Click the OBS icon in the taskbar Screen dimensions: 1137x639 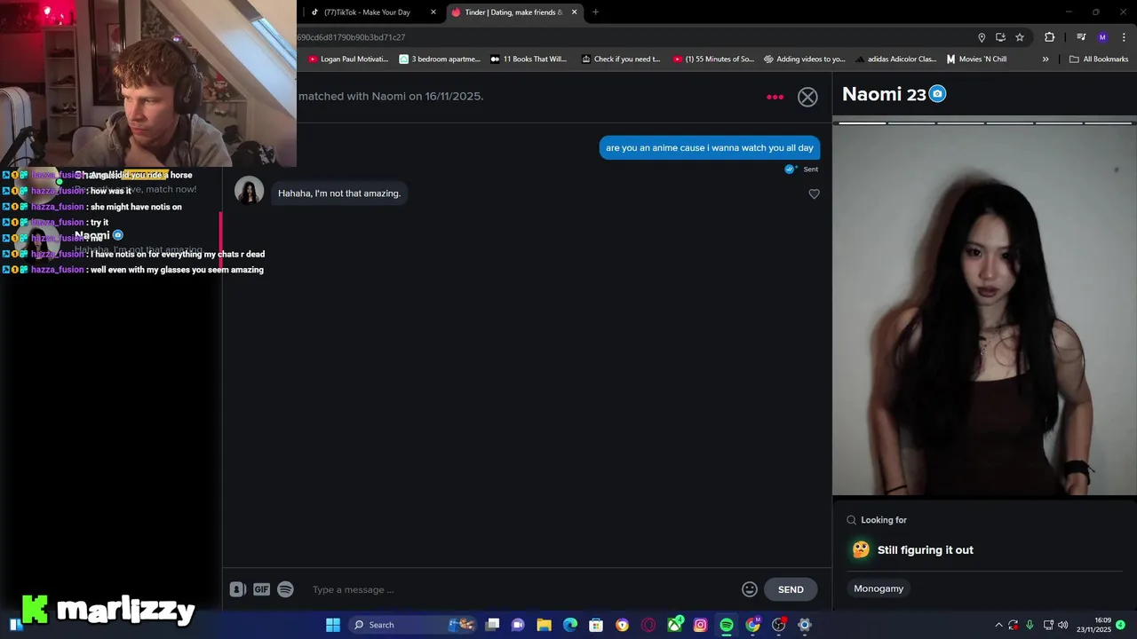[779, 625]
